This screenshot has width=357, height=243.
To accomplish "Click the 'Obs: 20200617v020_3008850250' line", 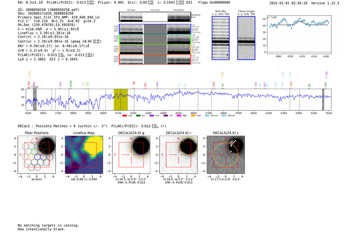I will click(46, 14).
